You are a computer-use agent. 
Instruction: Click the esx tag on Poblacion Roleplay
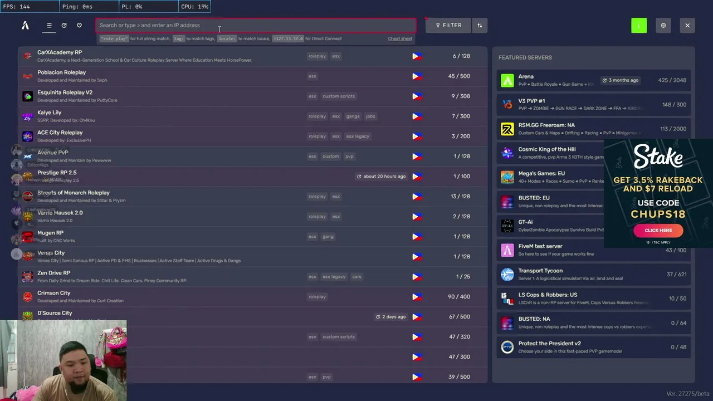[x=312, y=76]
